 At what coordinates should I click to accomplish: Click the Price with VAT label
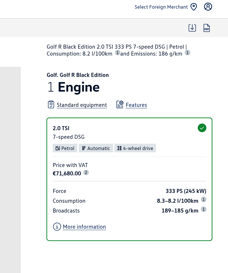coord(70,165)
